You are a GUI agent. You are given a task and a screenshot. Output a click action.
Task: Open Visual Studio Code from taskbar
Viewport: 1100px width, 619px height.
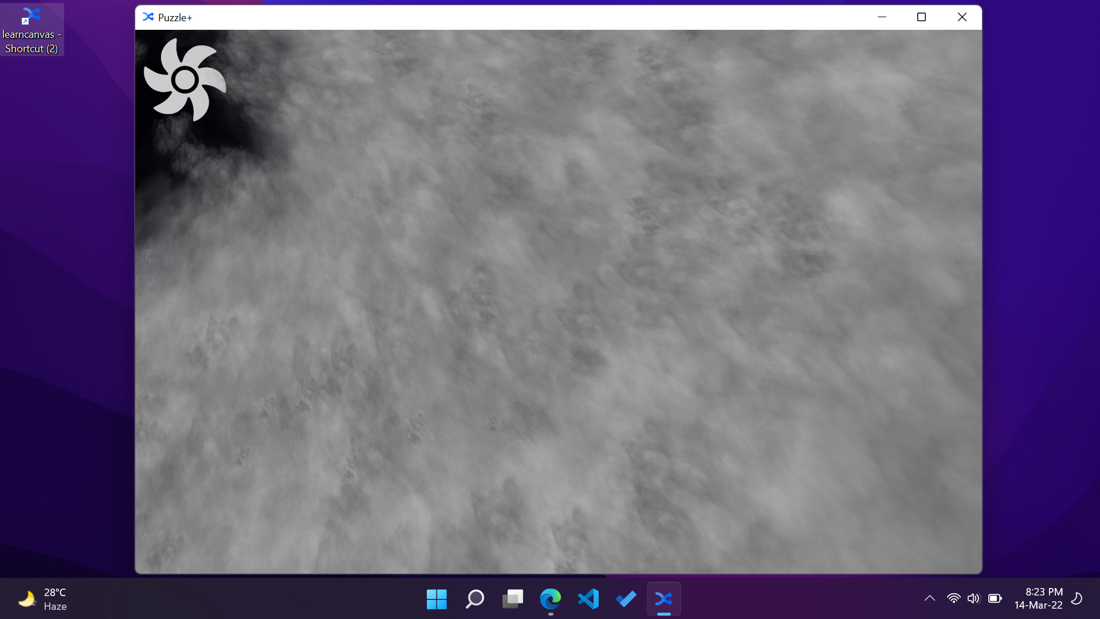[x=588, y=599]
